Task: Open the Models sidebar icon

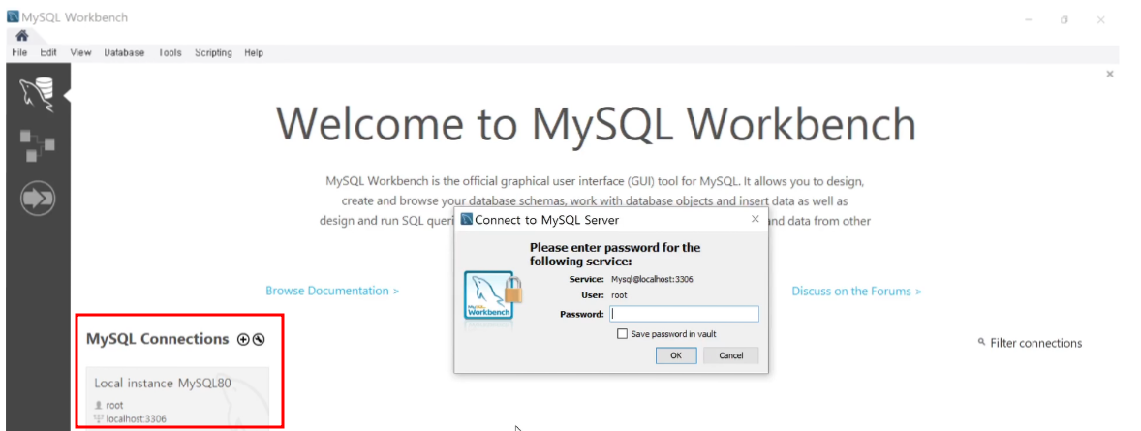Action: (x=37, y=145)
